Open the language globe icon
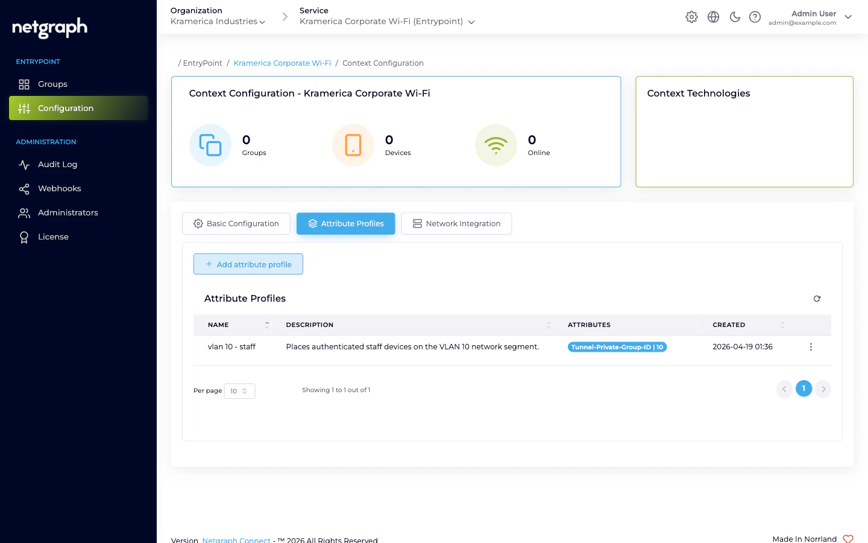868x543 pixels. point(713,17)
